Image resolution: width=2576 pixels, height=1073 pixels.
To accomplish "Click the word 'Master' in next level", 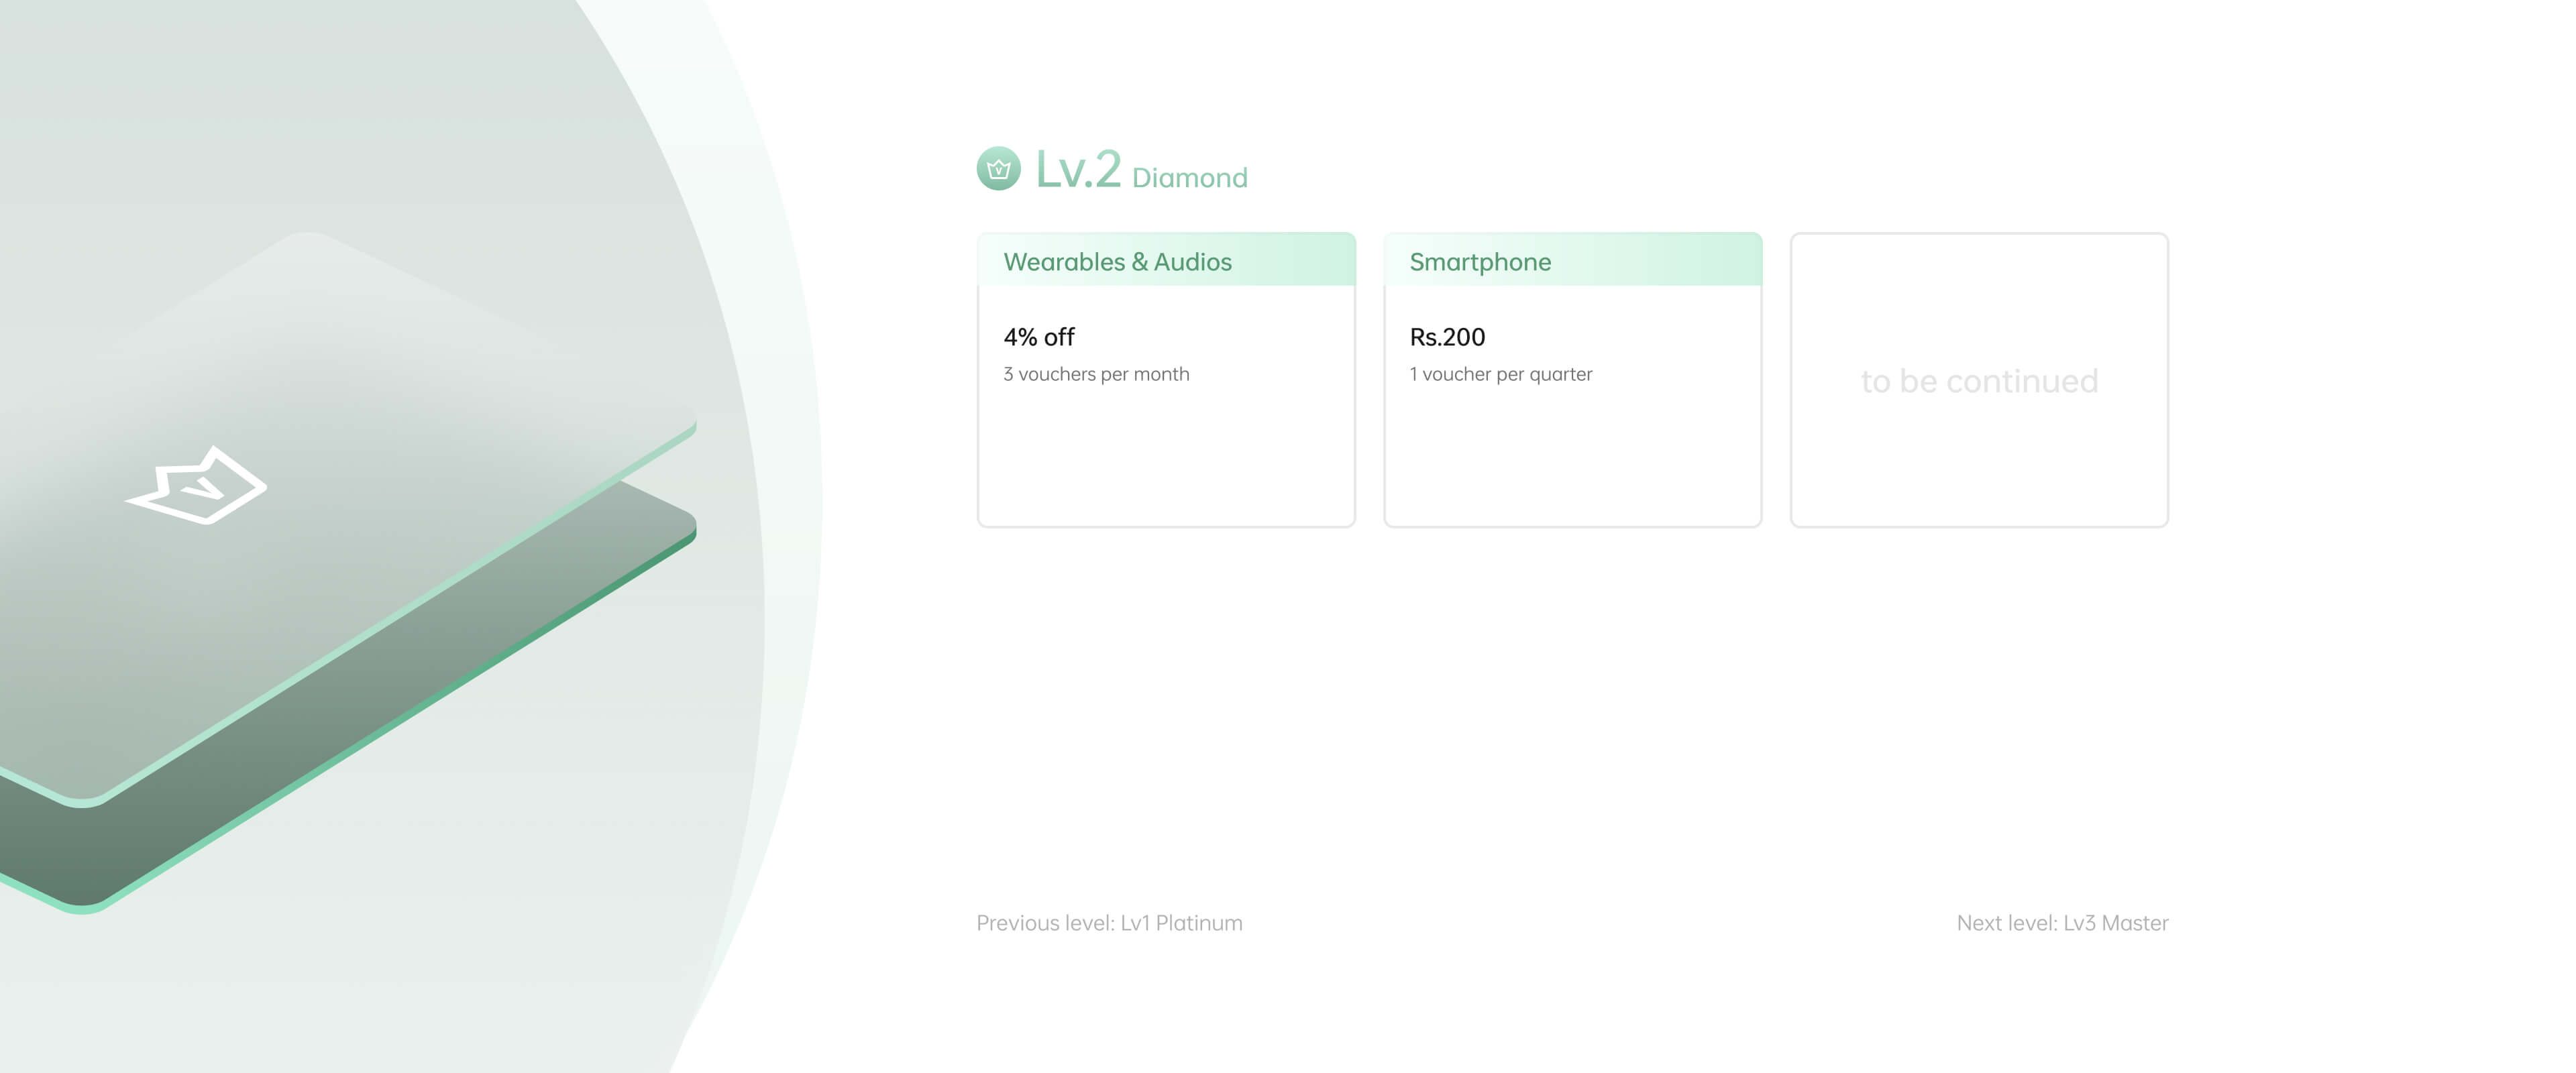I will point(2135,923).
